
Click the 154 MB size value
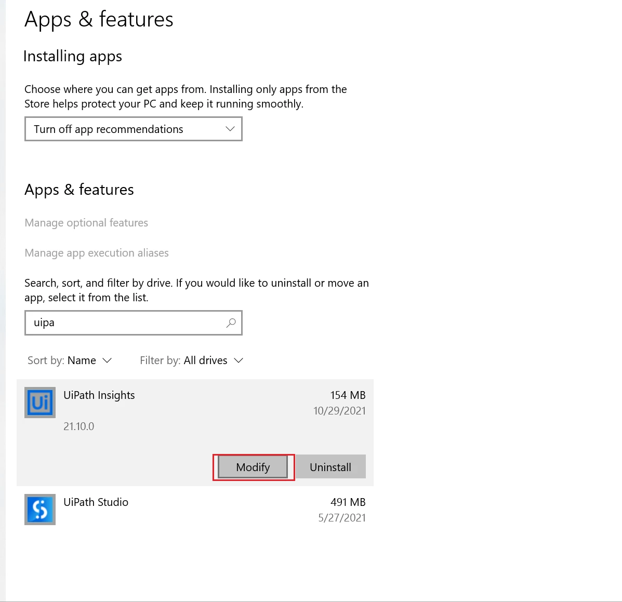348,395
